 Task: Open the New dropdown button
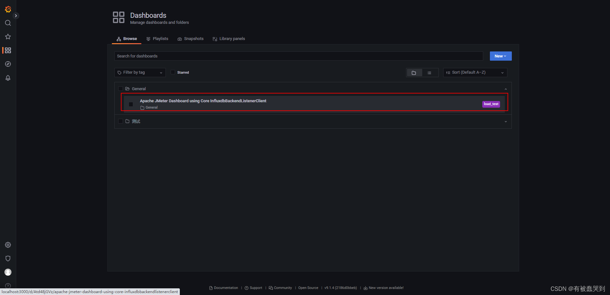(x=500, y=56)
